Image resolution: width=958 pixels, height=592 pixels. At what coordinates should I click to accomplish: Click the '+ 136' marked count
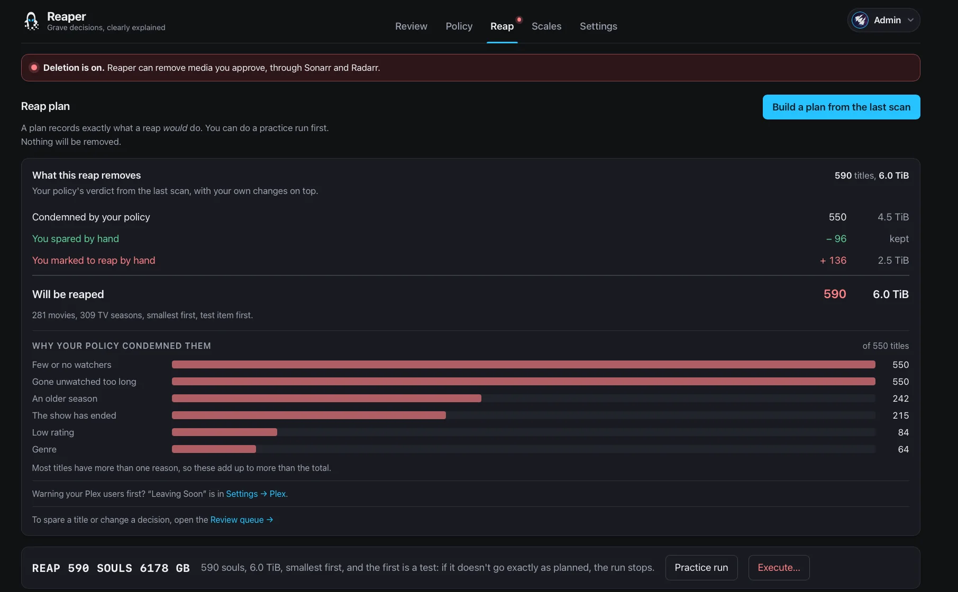click(833, 261)
